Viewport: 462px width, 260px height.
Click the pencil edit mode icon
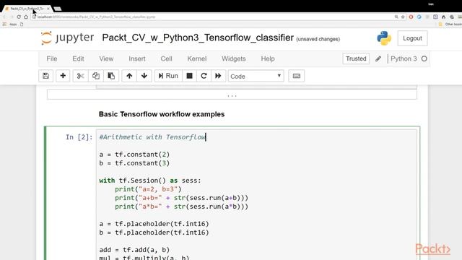(378, 59)
